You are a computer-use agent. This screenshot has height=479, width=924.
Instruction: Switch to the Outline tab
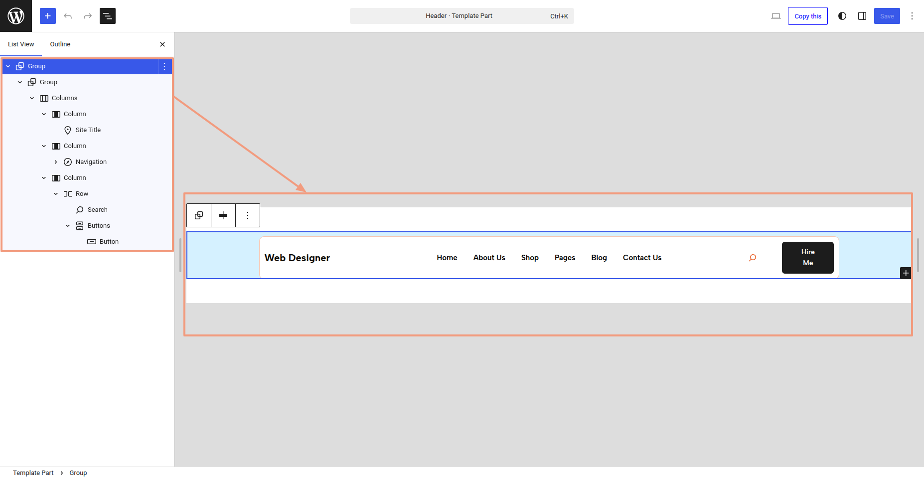click(x=60, y=44)
